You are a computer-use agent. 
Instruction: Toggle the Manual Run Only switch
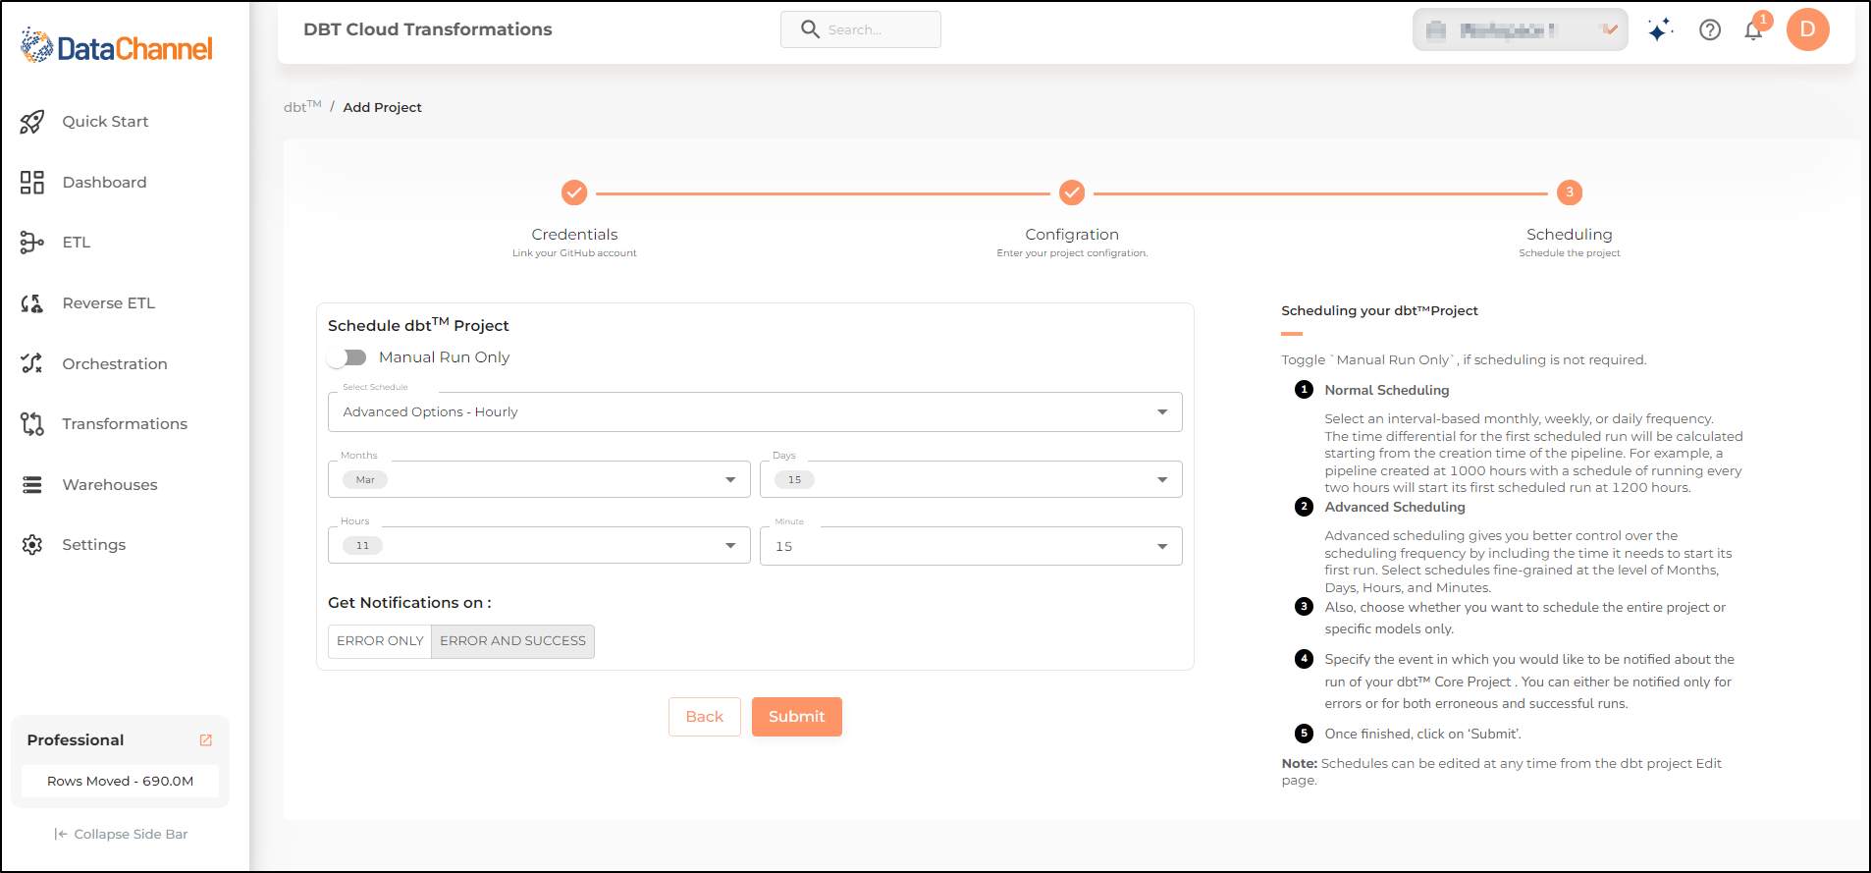pos(347,357)
